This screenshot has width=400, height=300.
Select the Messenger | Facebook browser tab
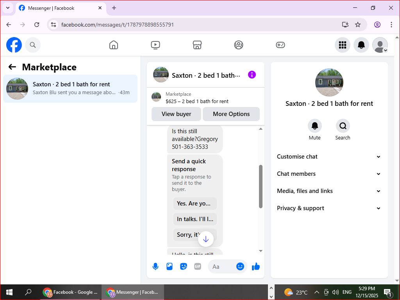pyautogui.click(x=61, y=8)
